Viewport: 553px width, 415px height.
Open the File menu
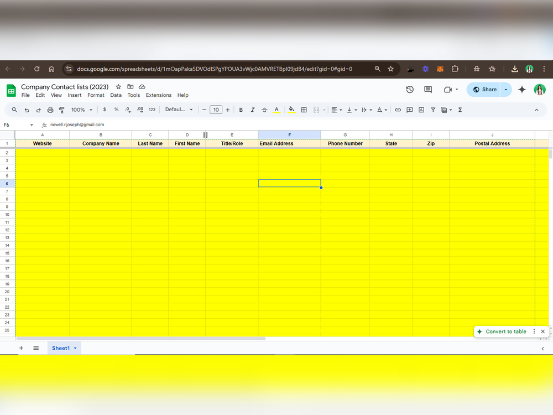[x=25, y=95]
